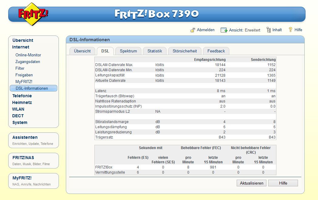
Task: Click Senderichtung column header
Action: coord(263,60)
